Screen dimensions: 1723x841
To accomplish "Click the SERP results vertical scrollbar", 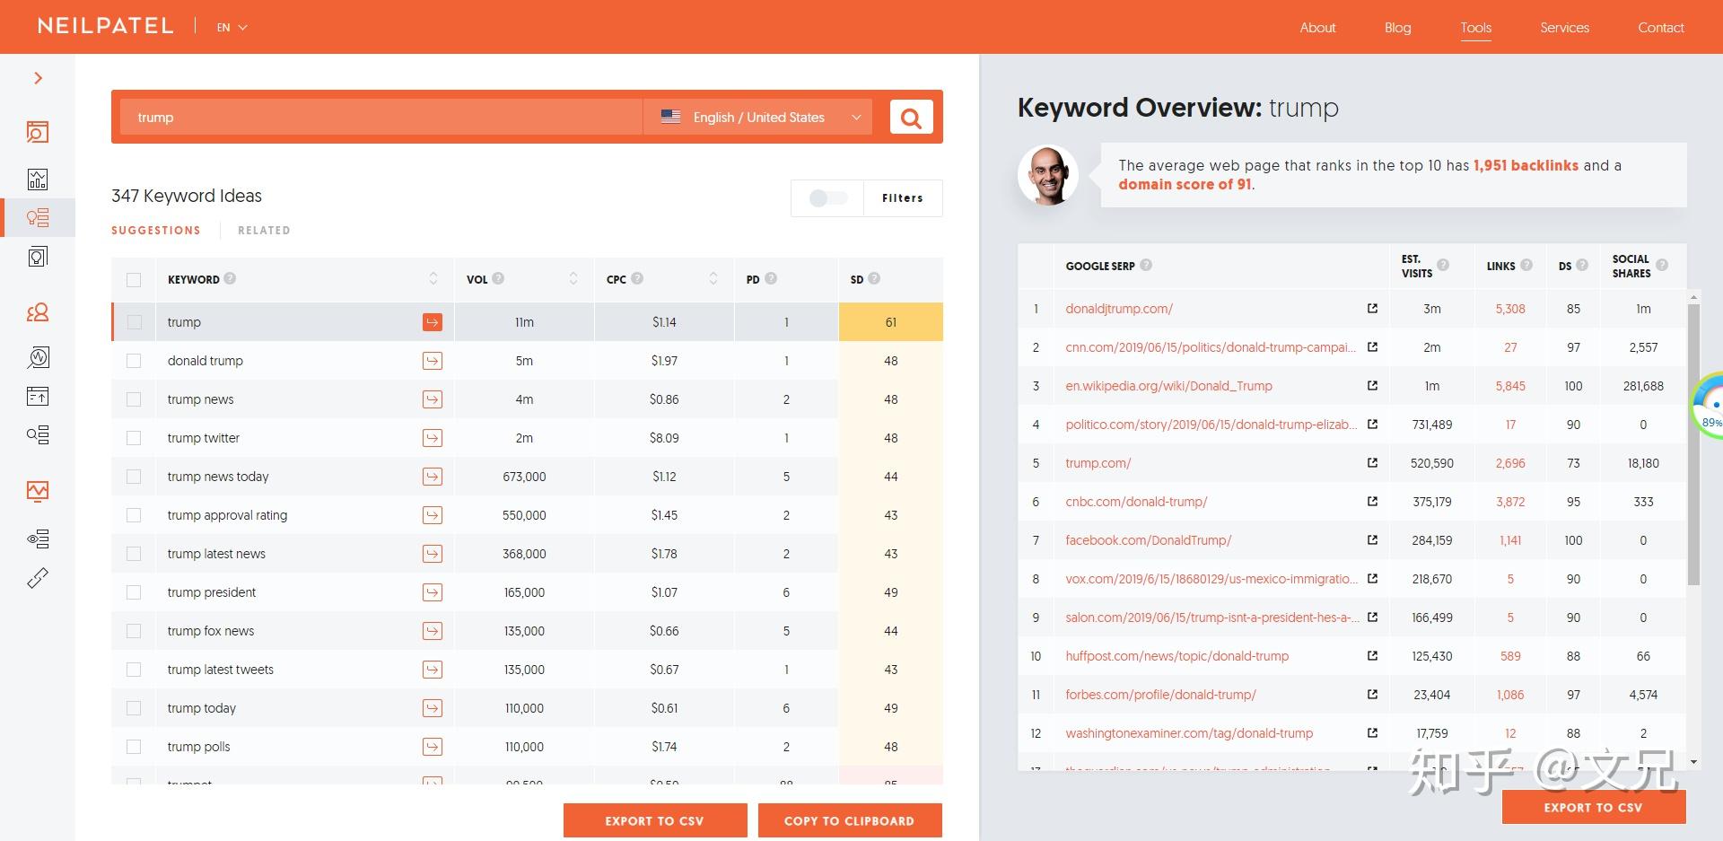I will 1693,444.
